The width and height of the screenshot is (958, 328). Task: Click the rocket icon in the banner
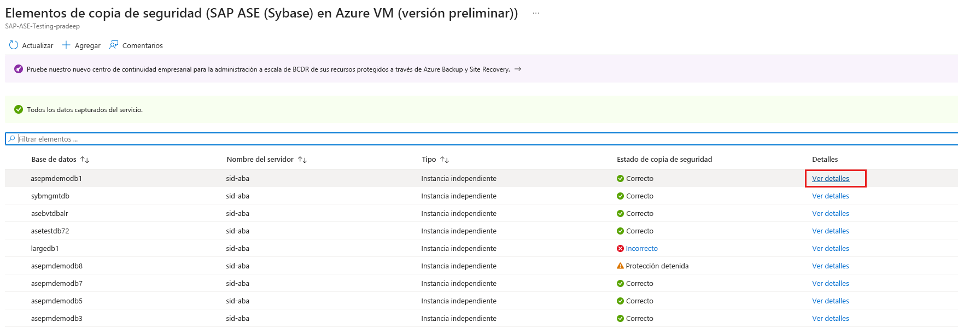19,69
